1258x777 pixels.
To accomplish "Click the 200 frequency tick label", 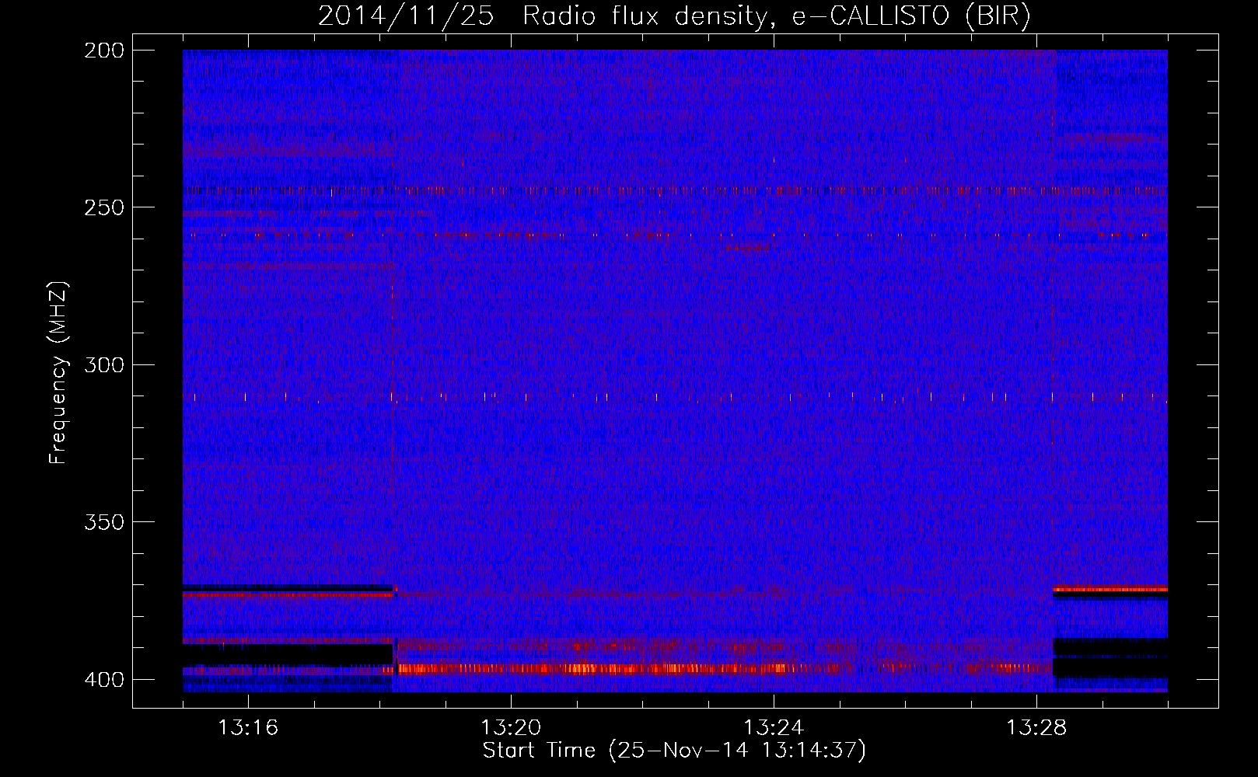I will pos(104,51).
